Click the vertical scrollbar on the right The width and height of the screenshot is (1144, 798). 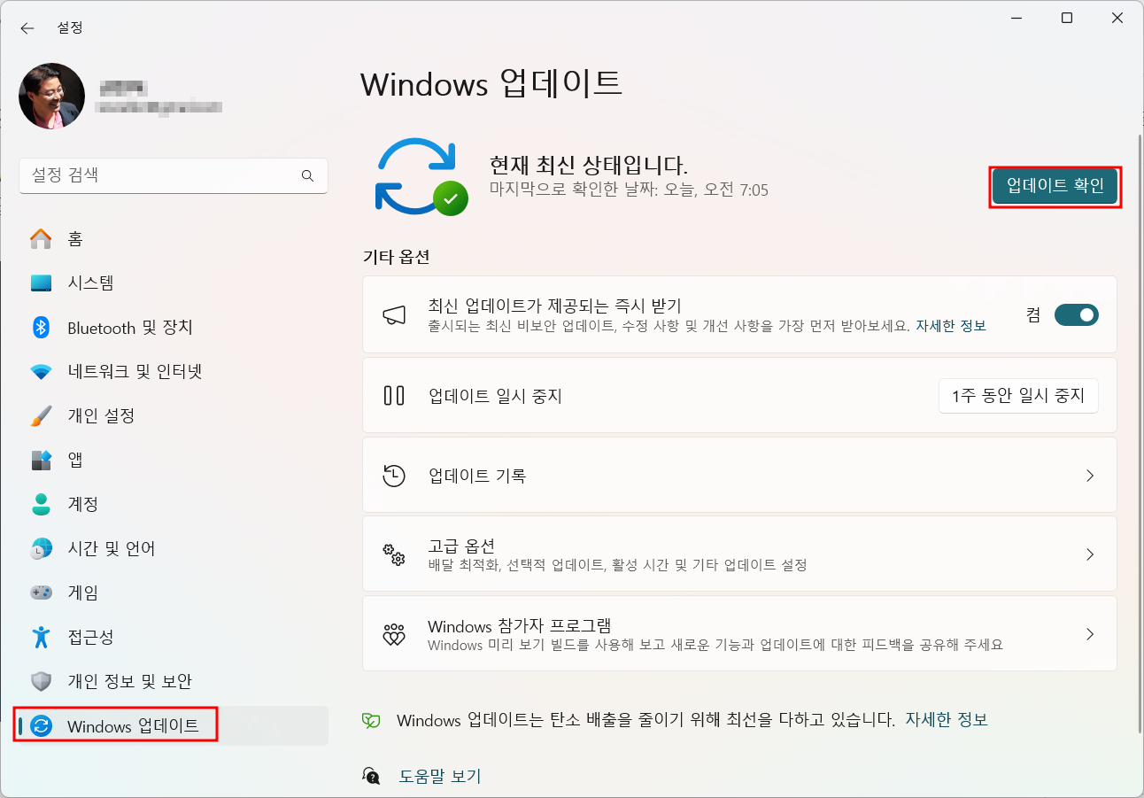pyautogui.click(x=1139, y=434)
